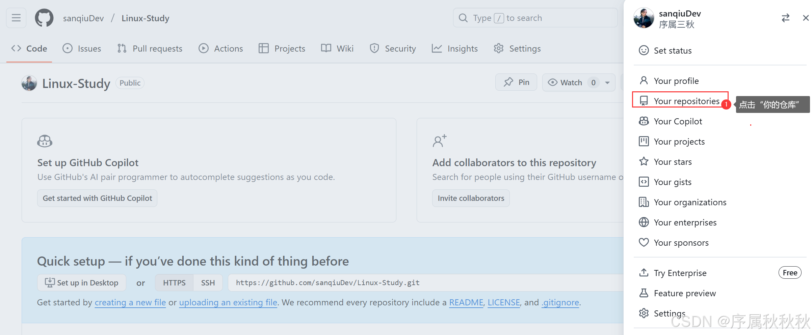Open sanqiuDev avatar in user panel
The image size is (812, 335).
pyautogui.click(x=644, y=18)
